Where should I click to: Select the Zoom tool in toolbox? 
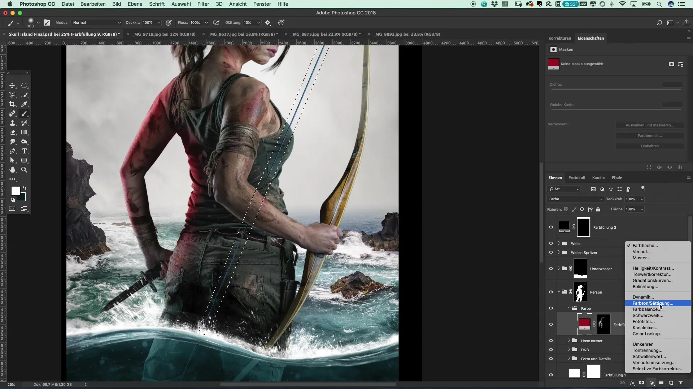(24, 170)
